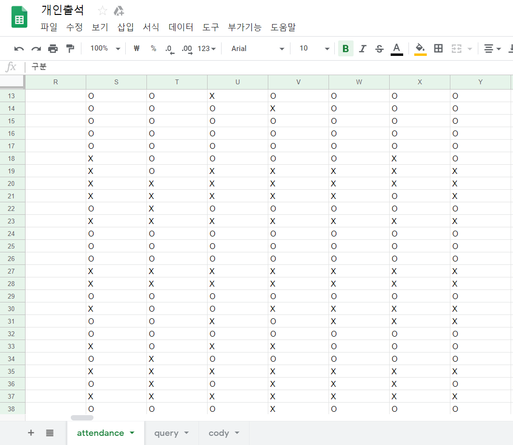Open the attendance tab dropdown arrow
The width and height of the screenshot is (513, 445).
[132, 432]
